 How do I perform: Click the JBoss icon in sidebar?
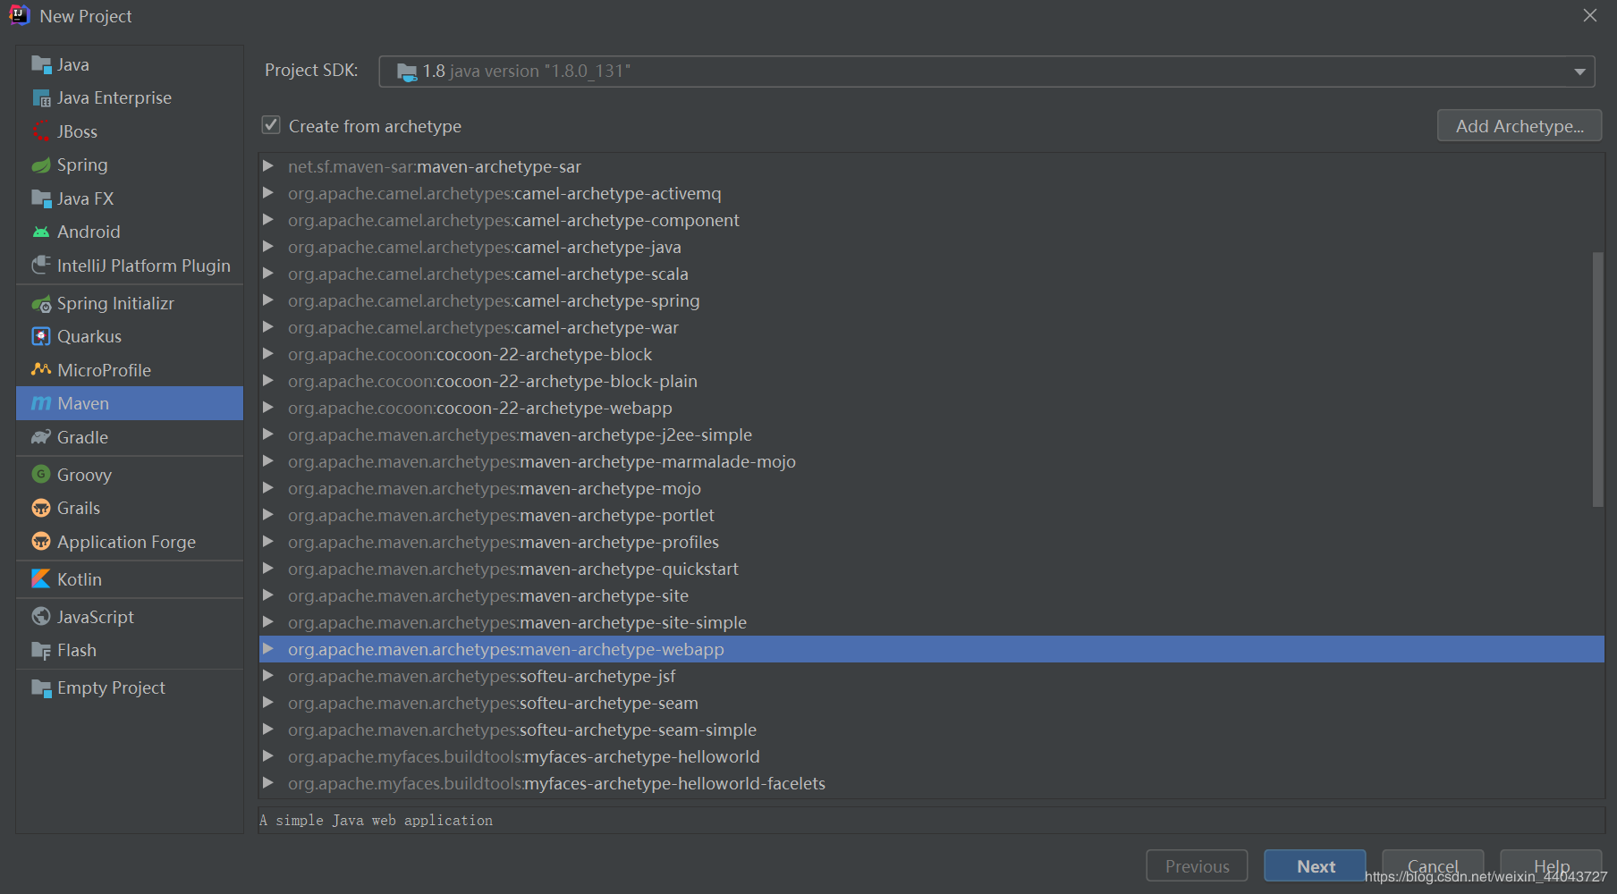[x=41, y=131]
